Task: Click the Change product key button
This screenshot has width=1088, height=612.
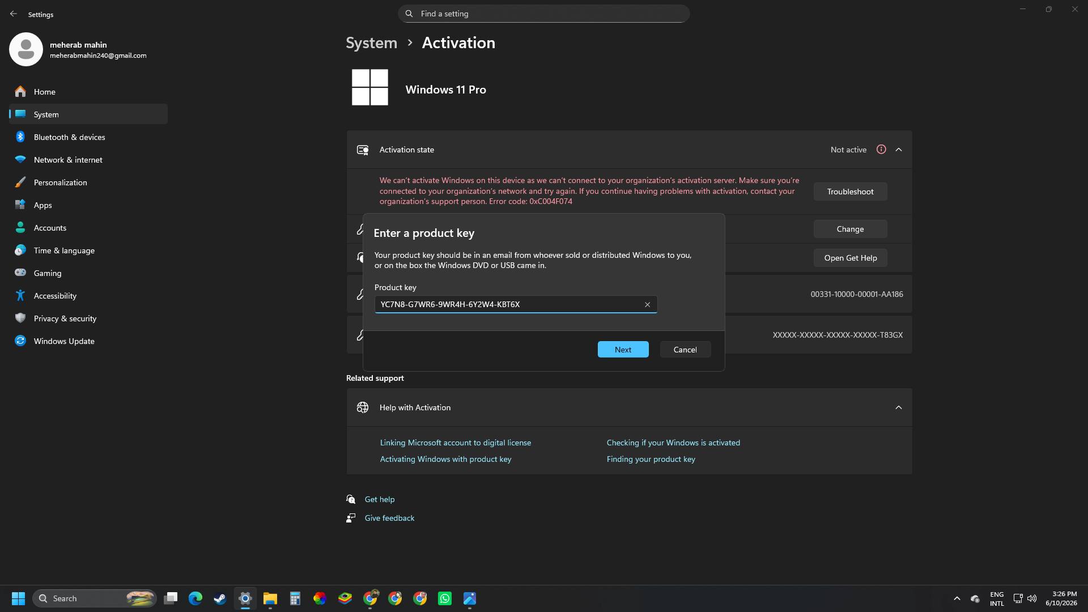Action: [850, 229]
